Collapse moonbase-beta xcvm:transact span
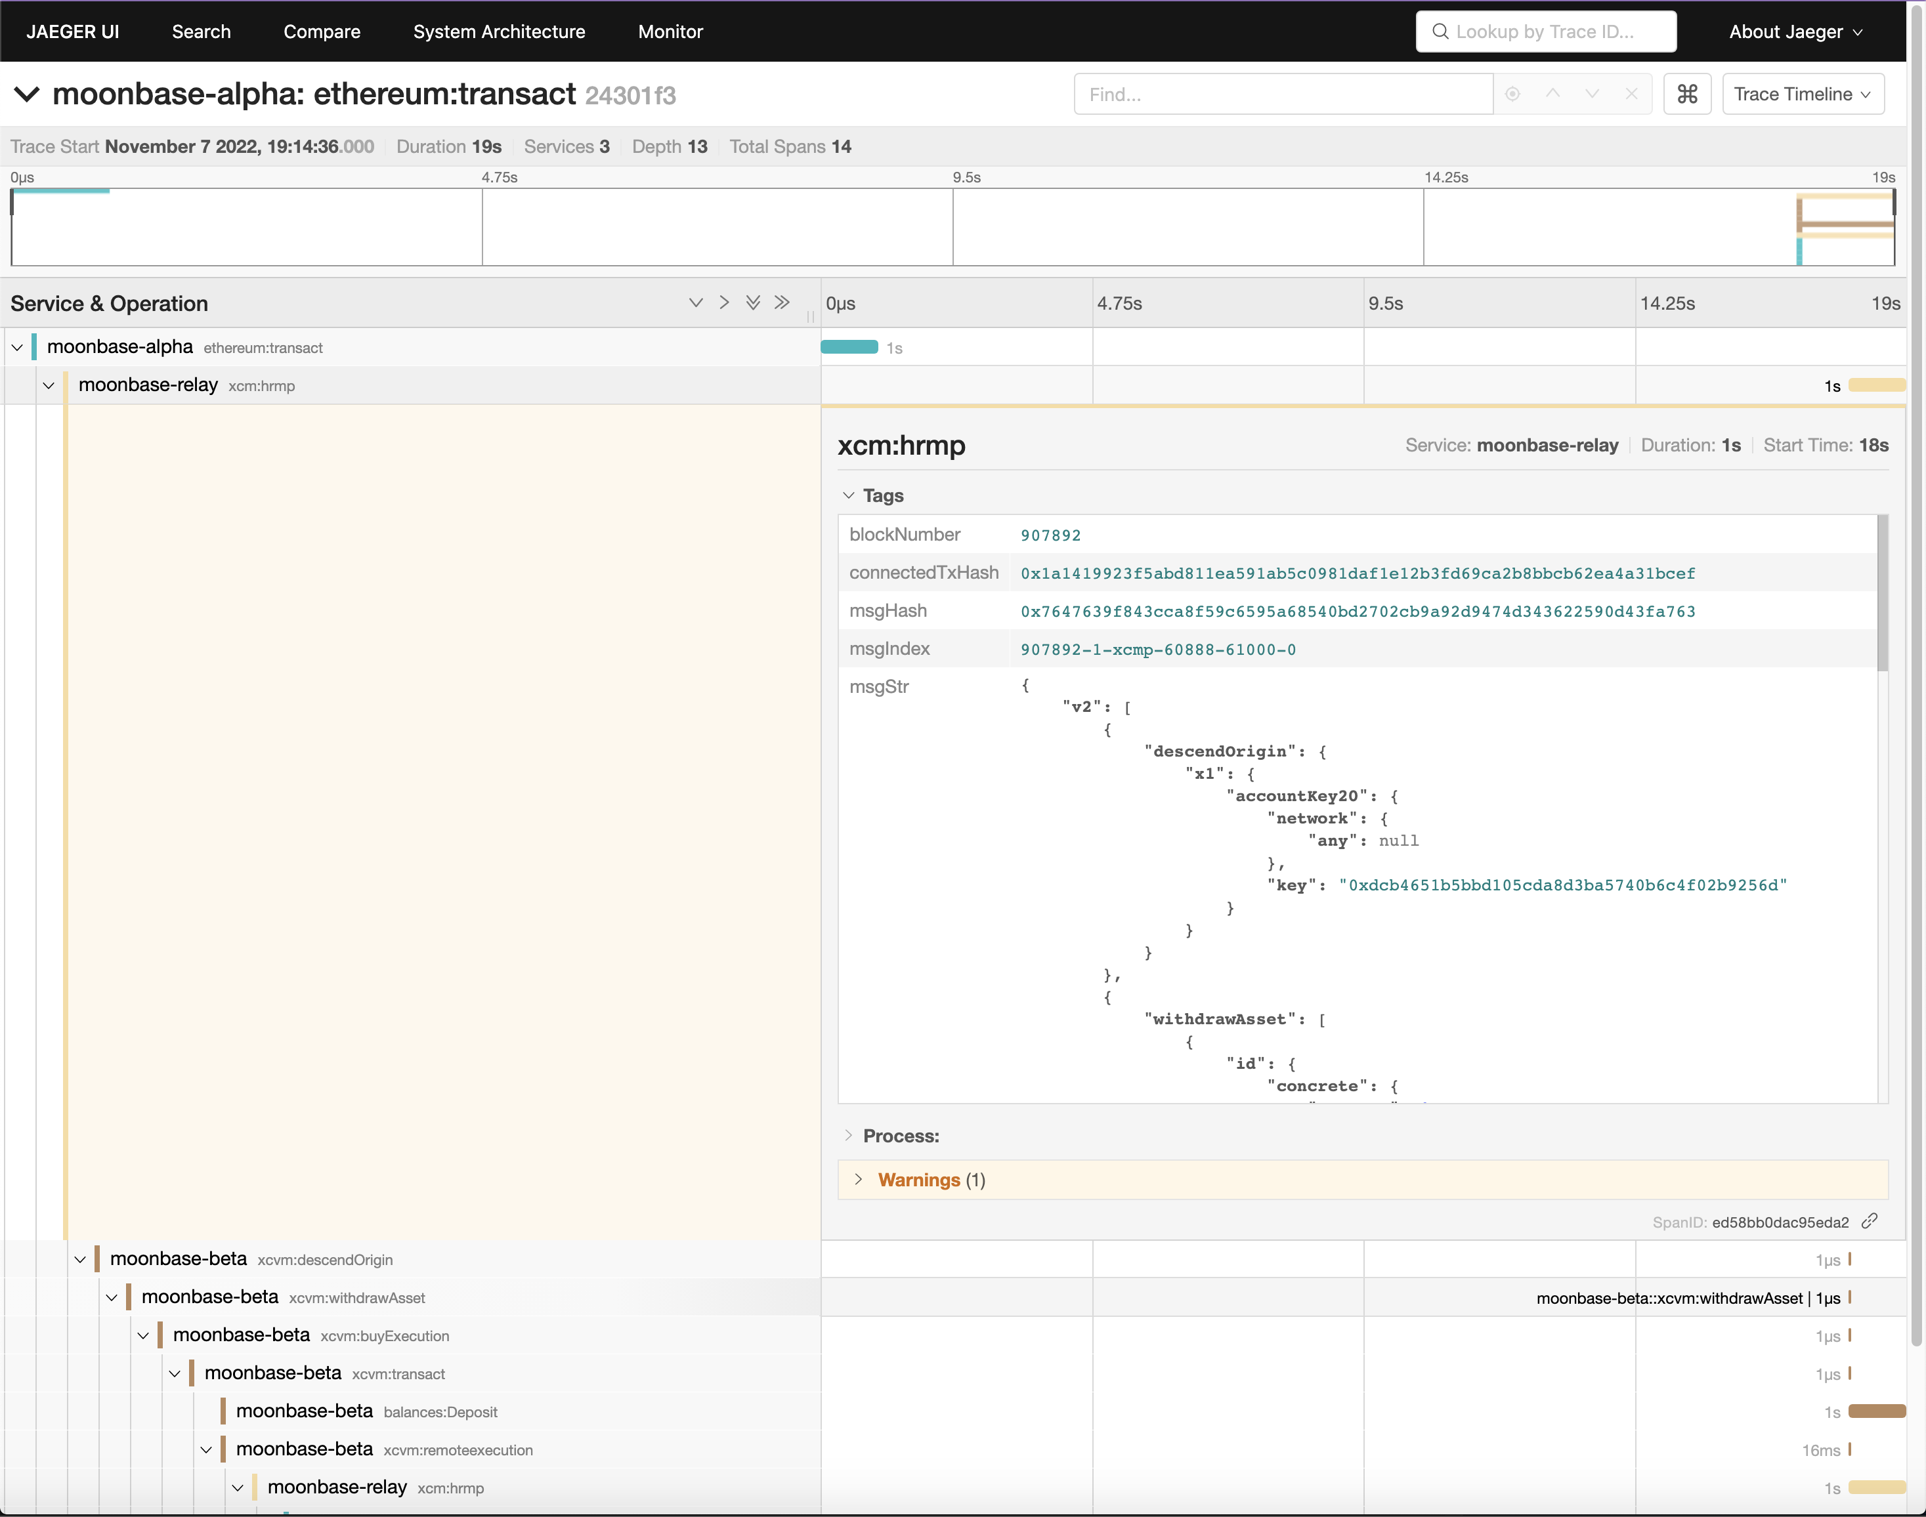 [175, 1374]
